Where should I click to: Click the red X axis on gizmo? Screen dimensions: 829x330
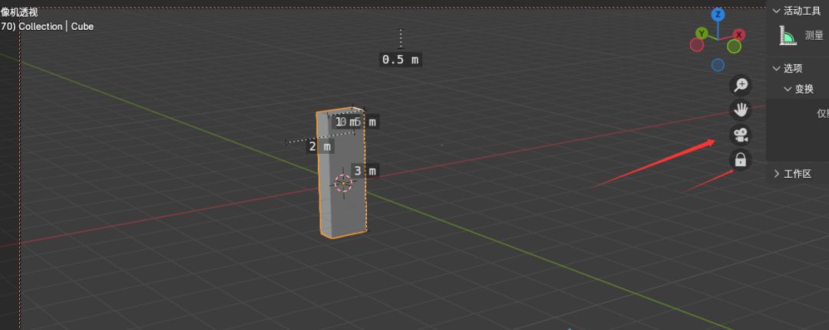click(x=738, y=34)
